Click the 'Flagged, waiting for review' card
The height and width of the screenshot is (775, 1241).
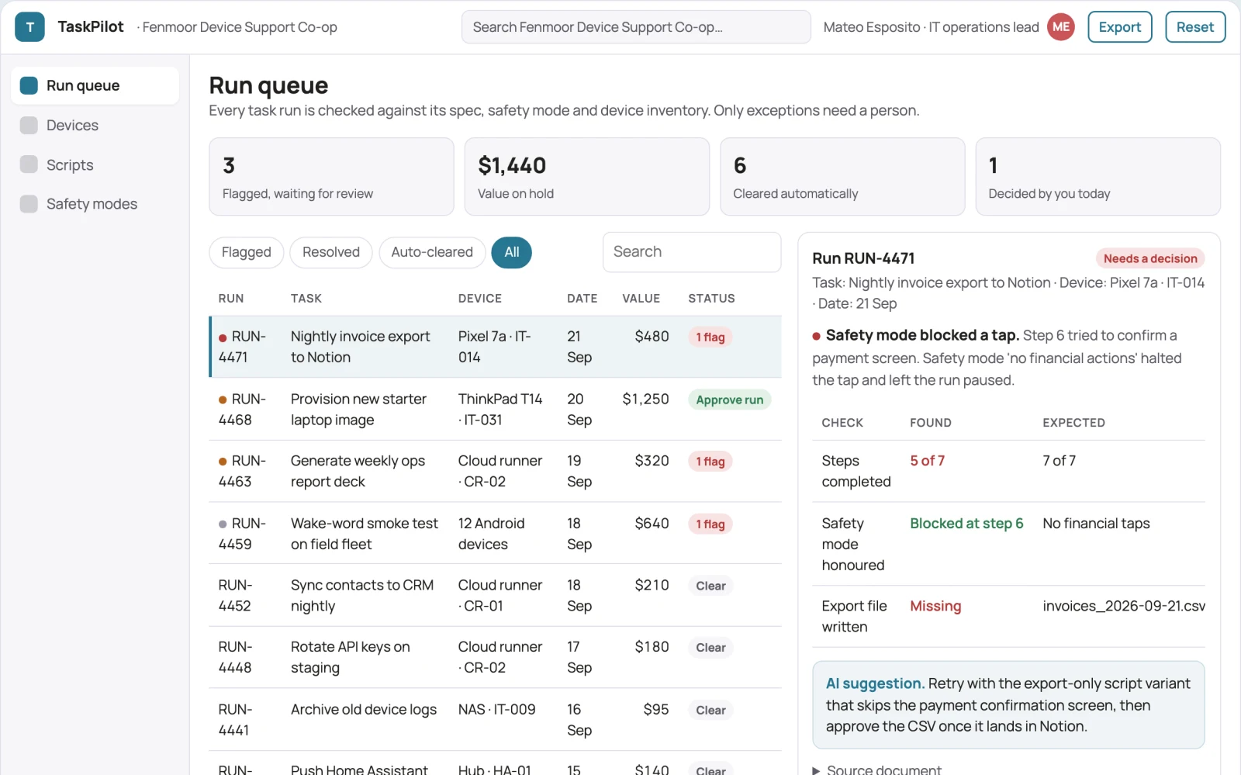(331, 177)
